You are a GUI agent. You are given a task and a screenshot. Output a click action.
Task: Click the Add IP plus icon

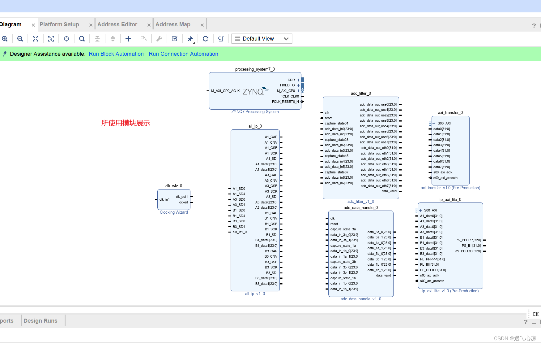[x=128, y=39]
